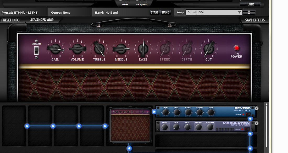Click the effects rack vertical scrollbar
The image size is (288, 153).
267,127
